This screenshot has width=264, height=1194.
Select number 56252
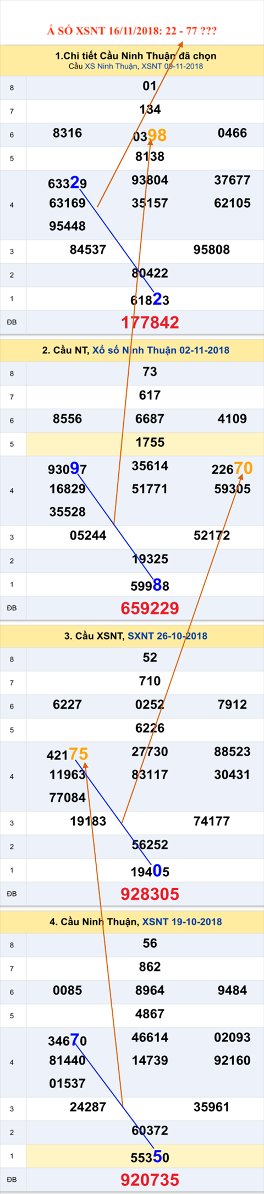150,845
